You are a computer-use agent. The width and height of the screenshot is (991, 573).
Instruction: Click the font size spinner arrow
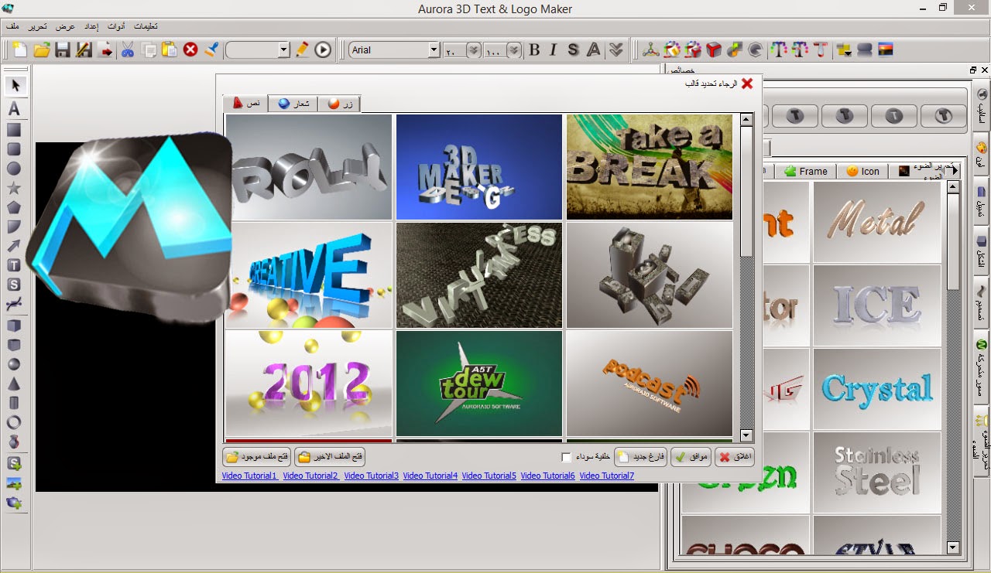coord(474,50)
